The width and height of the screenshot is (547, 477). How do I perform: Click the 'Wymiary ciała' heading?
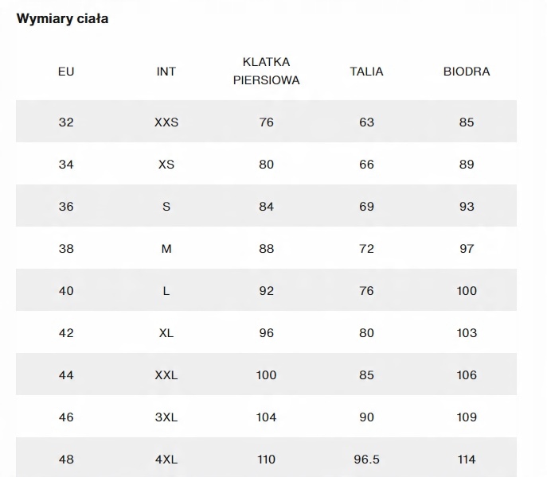coord(63,19)
